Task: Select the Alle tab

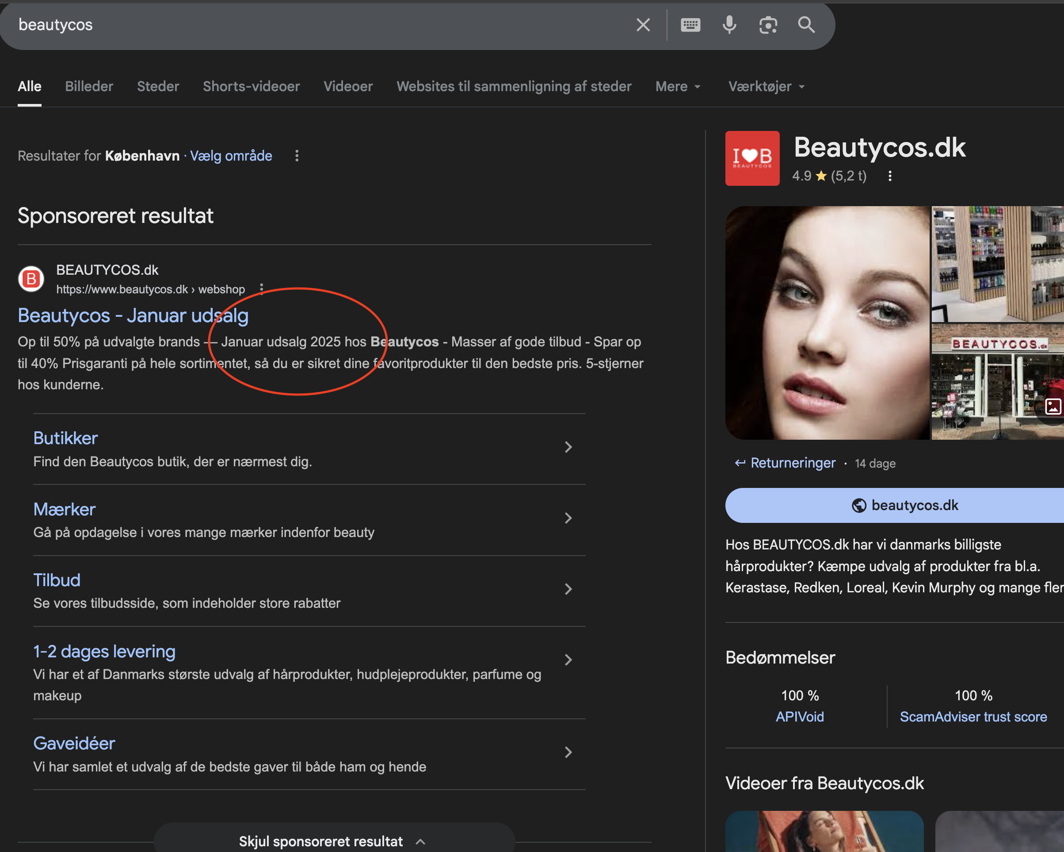Action: coord(30,86)
